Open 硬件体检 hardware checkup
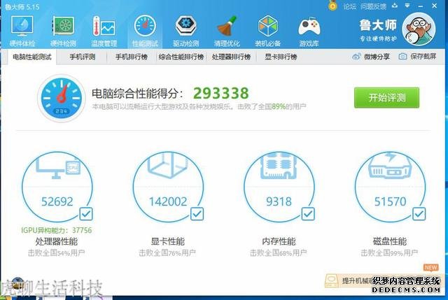The image size is (448, 300). point(22,31)
